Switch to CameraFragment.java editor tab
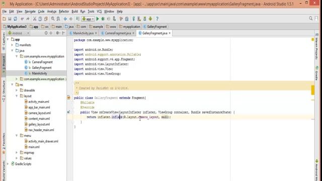The height and width of the screenshot is (181, 322). click(118, 33)
